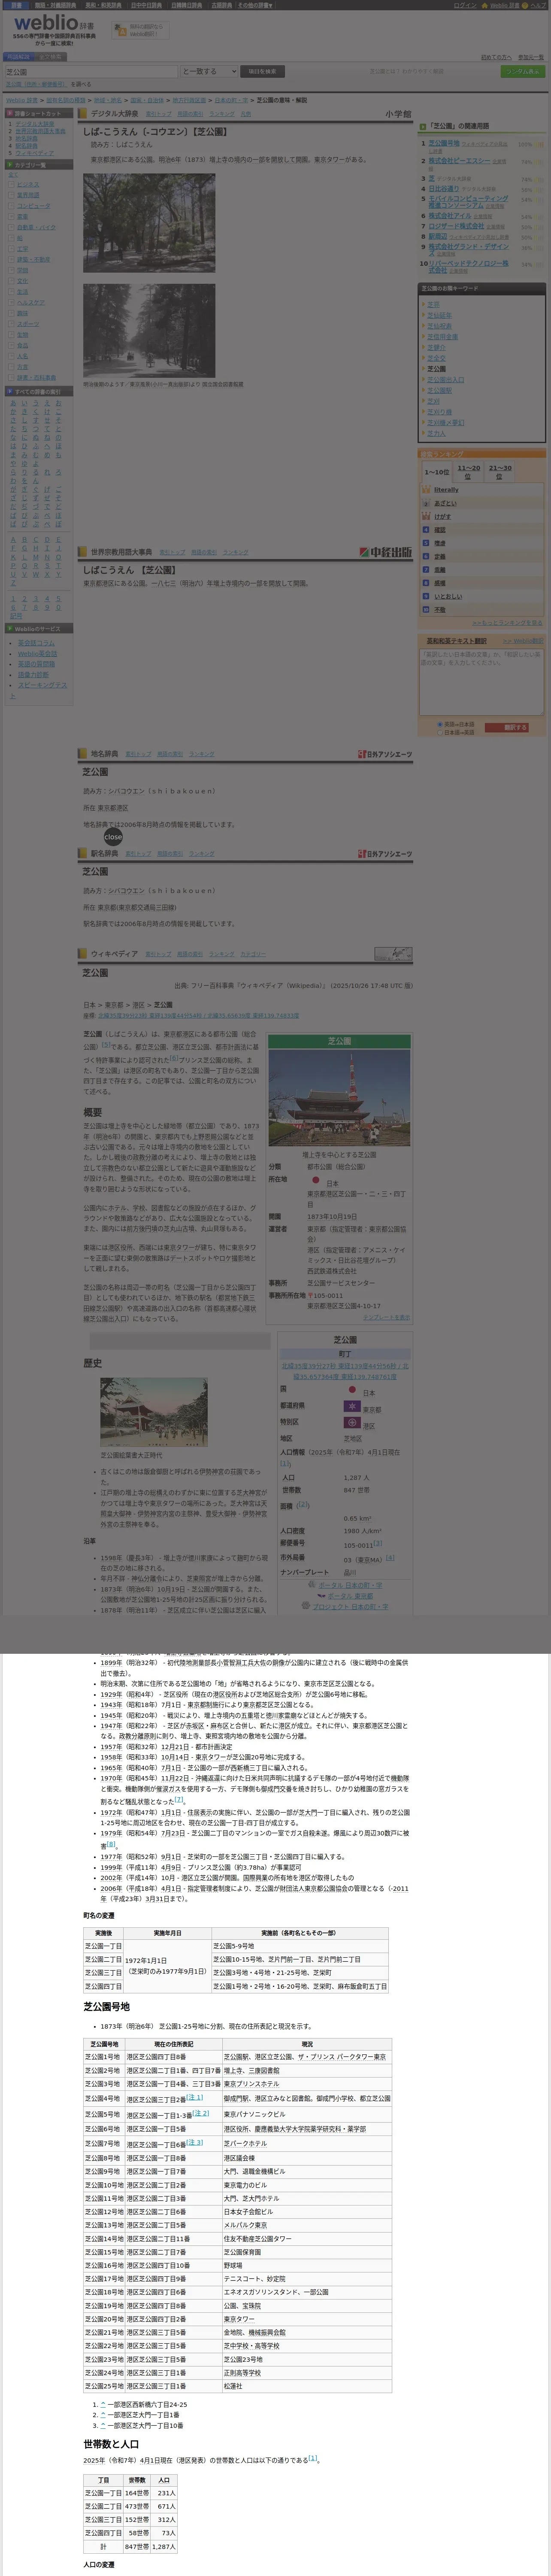The image size is (551, 2576).
Task: Click the 芝公園1号地 table cell
Action: (103, 2057)
